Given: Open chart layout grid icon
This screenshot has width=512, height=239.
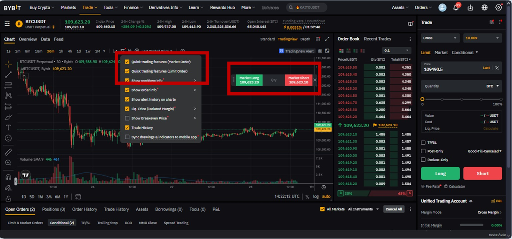Looking at the screenshot, I should pos(318,39).
